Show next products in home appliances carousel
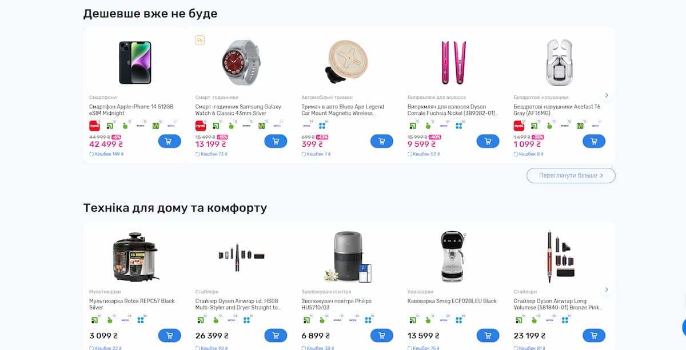The height and width of the screenshot is (350, 686). pyautogui.click(x=607, y=289)
